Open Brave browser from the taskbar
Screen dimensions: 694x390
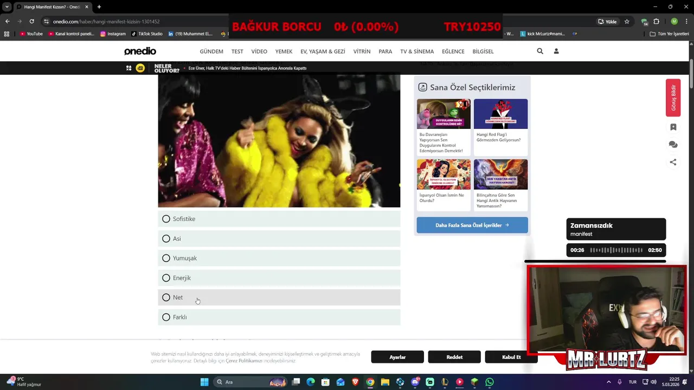coord(355,382)
